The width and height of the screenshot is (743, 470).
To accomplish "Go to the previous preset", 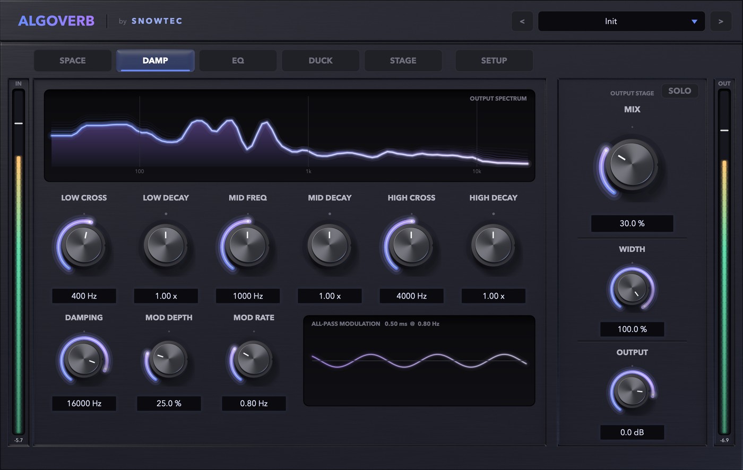I will point(522,21).
